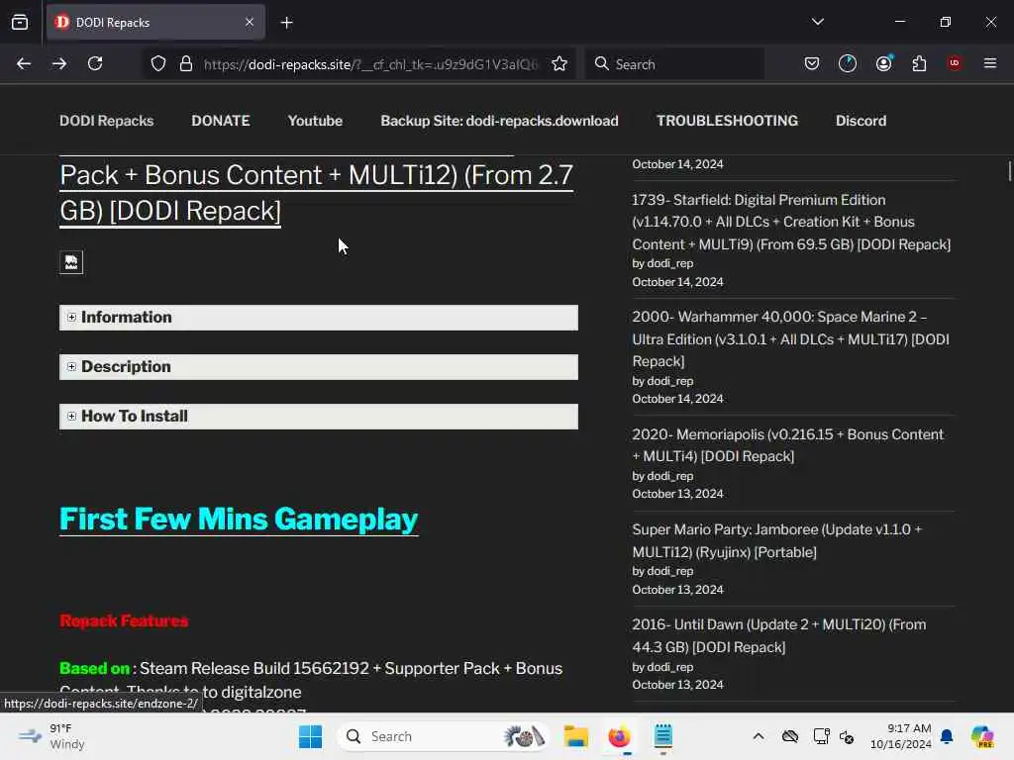Select the DODI Repacks browser tab
1014x760 pixels.
(155, 23)
